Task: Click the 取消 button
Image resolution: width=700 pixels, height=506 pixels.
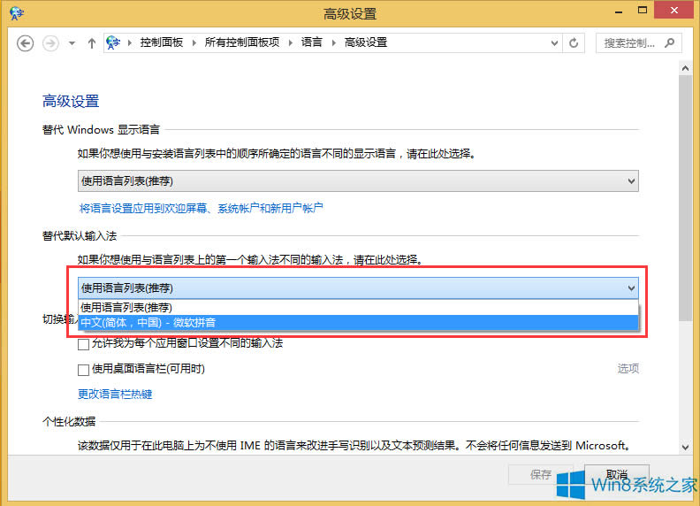Action: 617,474
